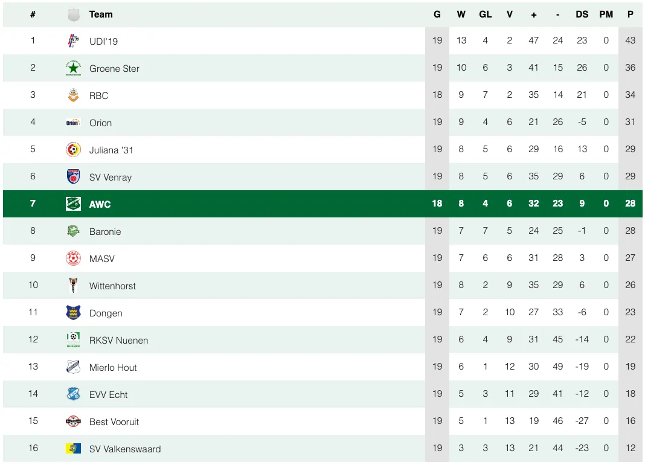The image size is (645, 465).
Task: Open the Baronie team link
Action: (105, 231)
